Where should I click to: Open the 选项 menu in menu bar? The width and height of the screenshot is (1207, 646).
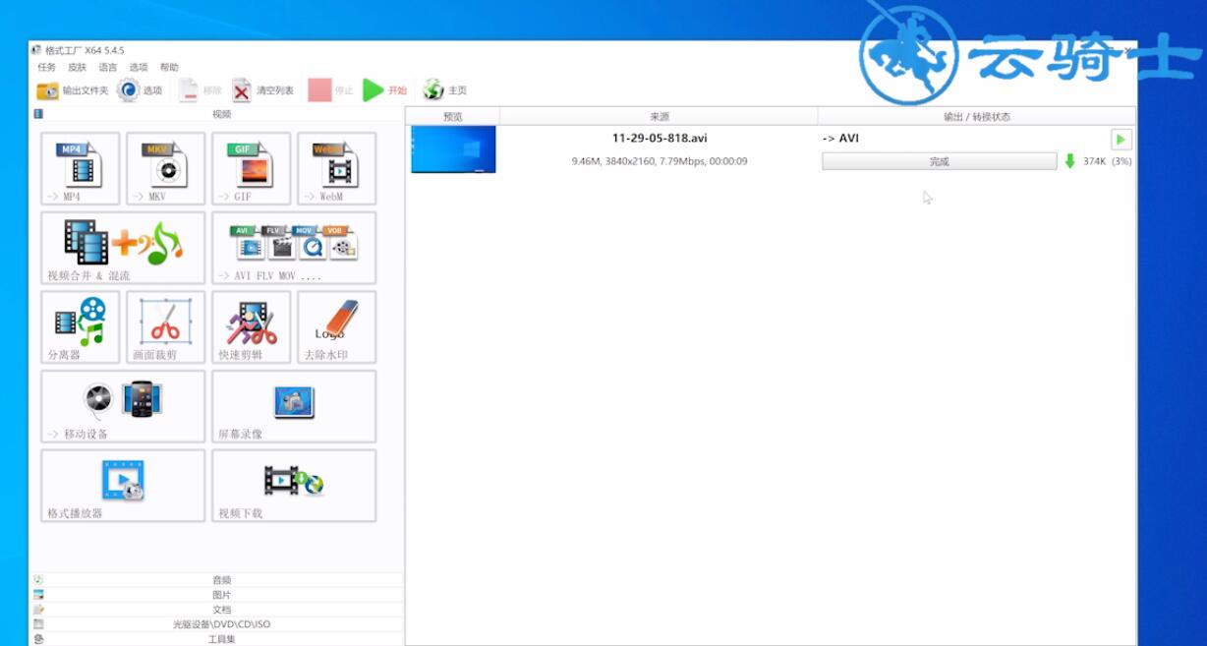coord(139,67)
